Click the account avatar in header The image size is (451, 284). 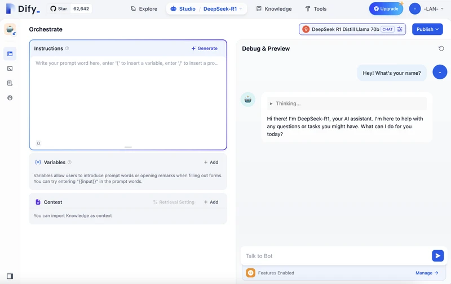coord(415,9)
